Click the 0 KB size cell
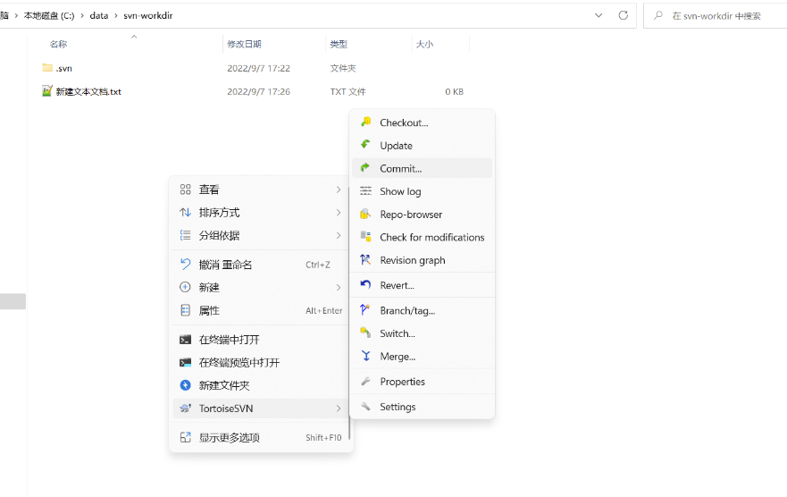This screenshot has height=497, width=787. point(454,92)
